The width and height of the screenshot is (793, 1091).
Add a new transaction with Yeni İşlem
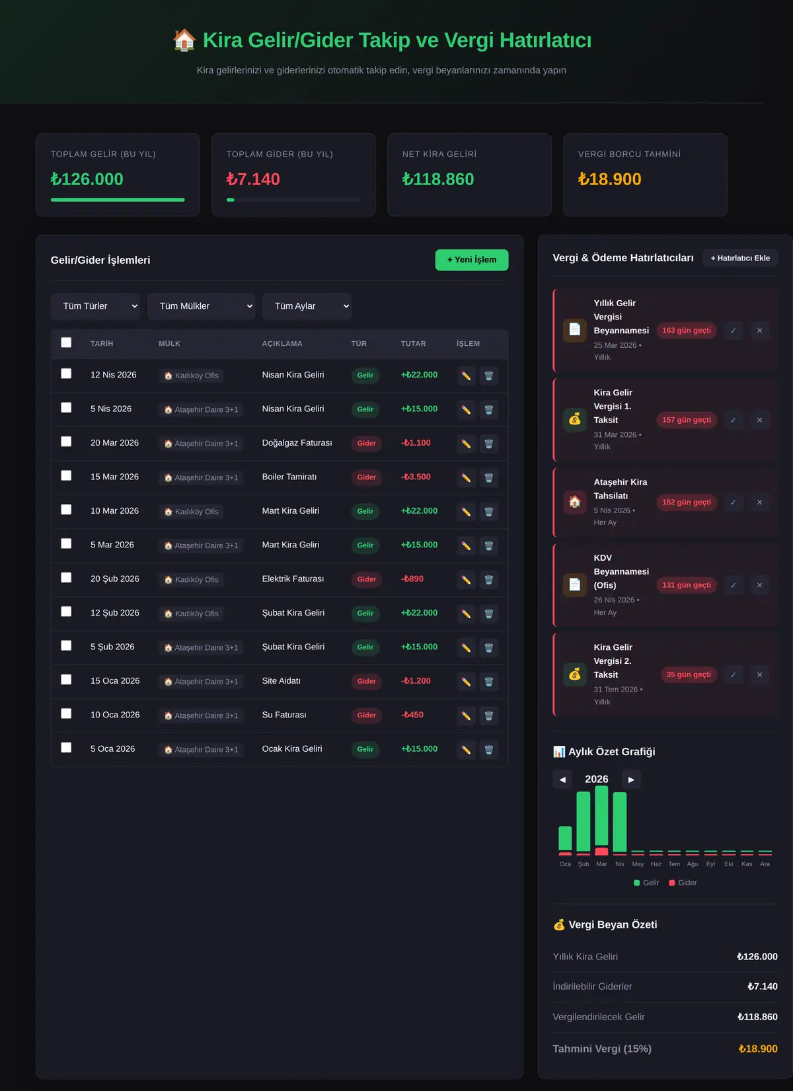472,260
